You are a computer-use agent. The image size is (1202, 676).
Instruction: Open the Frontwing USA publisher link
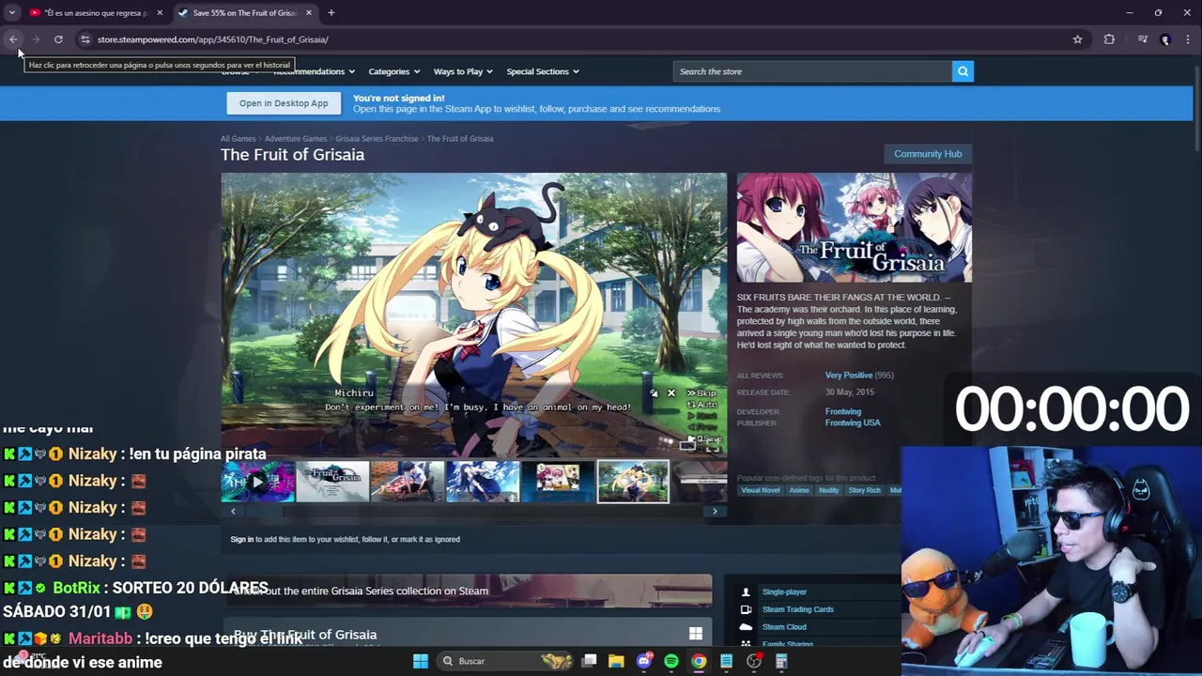(x=853, y=422)
